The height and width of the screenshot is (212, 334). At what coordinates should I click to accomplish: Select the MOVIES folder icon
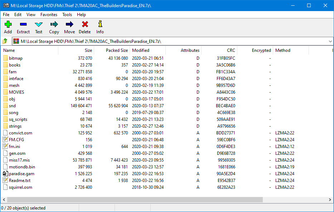click(x=5, y=92)
